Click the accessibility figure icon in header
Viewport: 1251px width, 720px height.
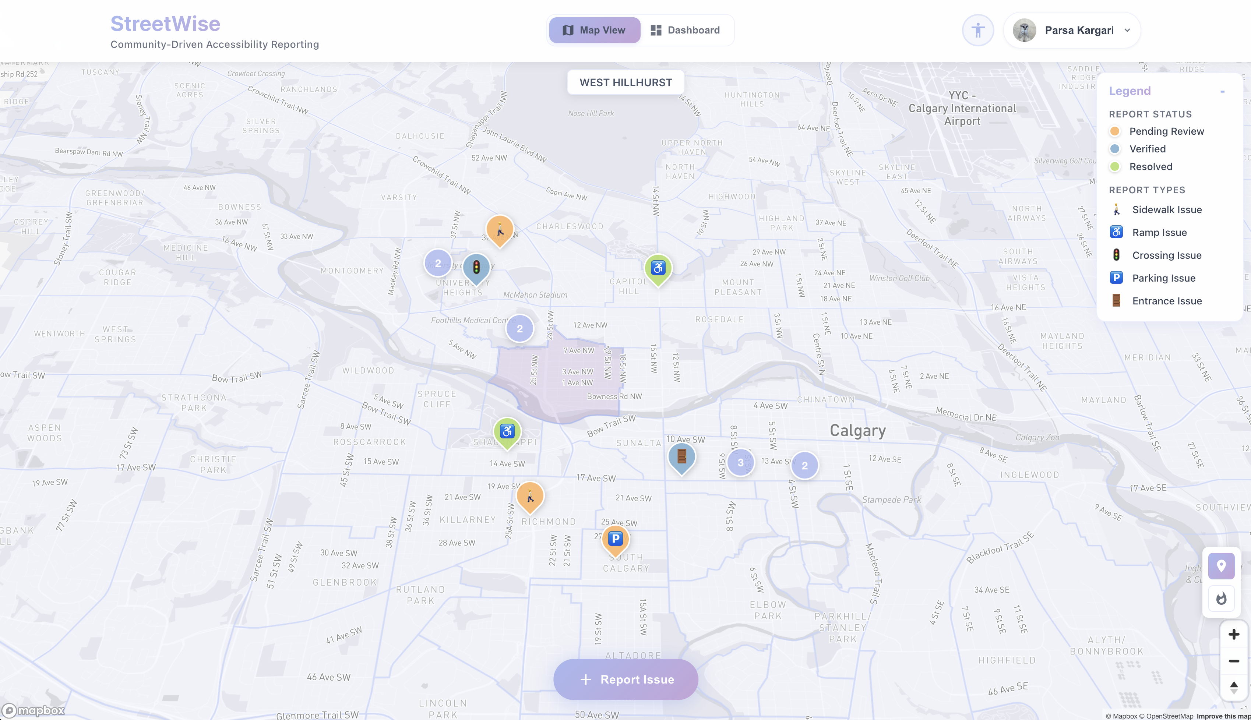pyautogui.click(x=977, y=30)
